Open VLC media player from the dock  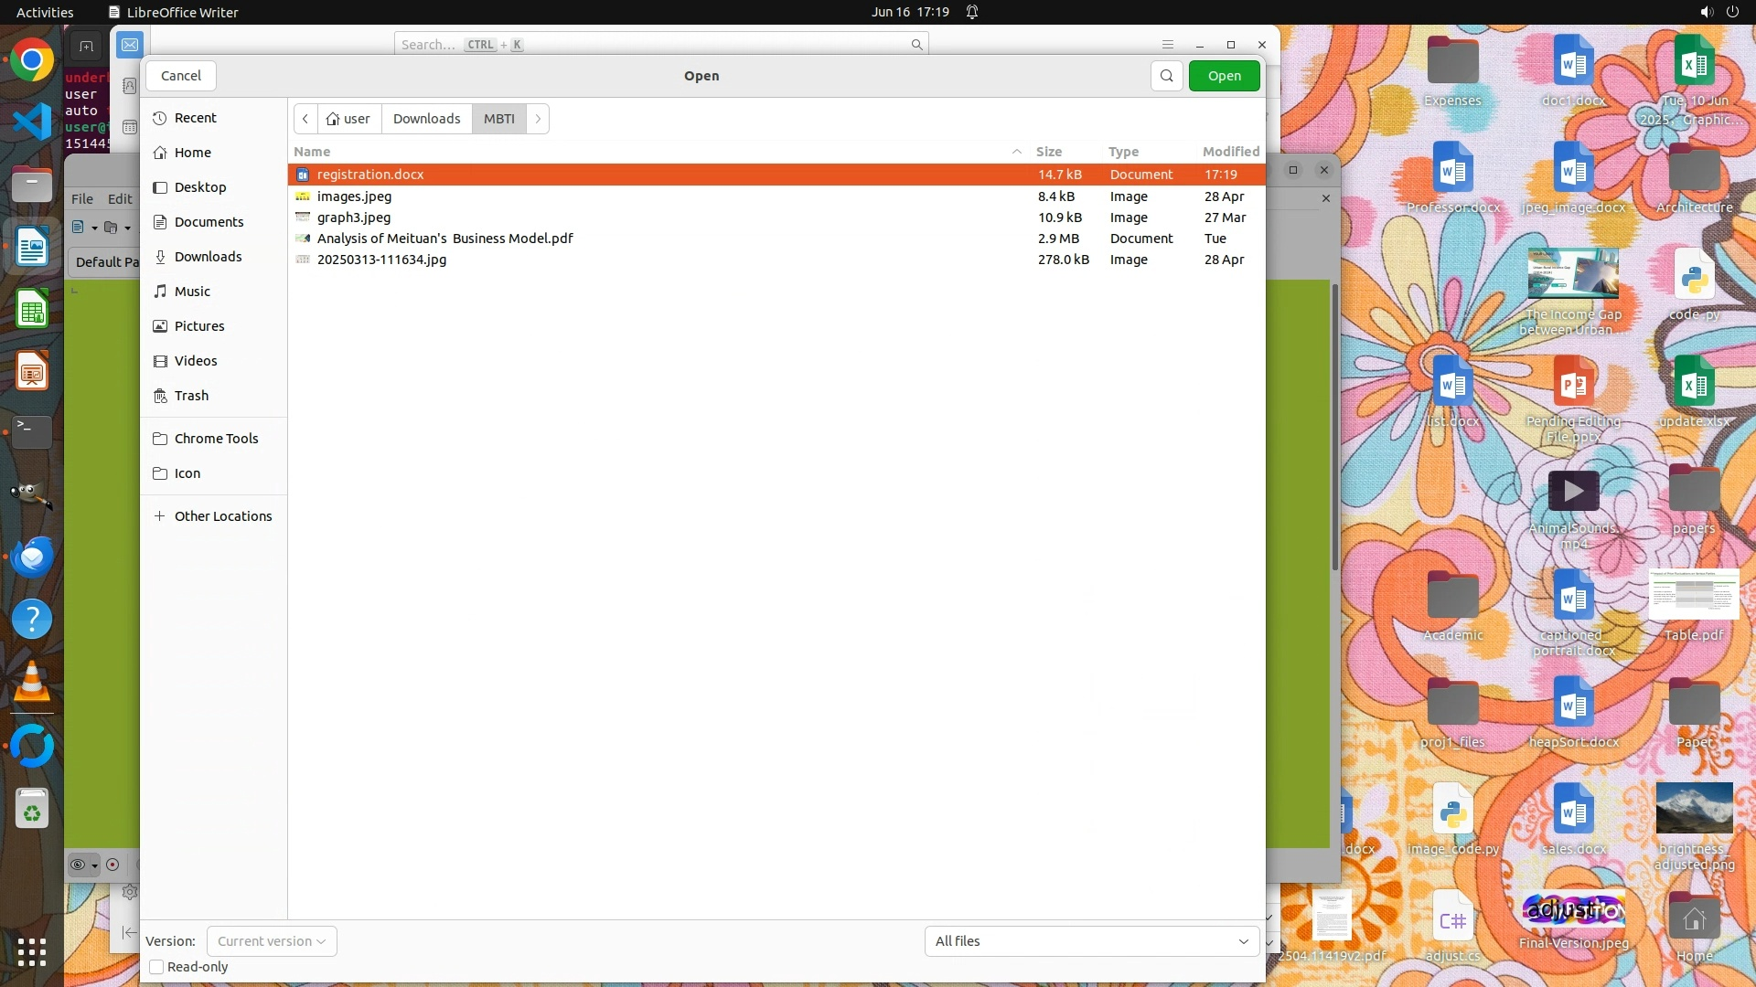click(32, 682)
